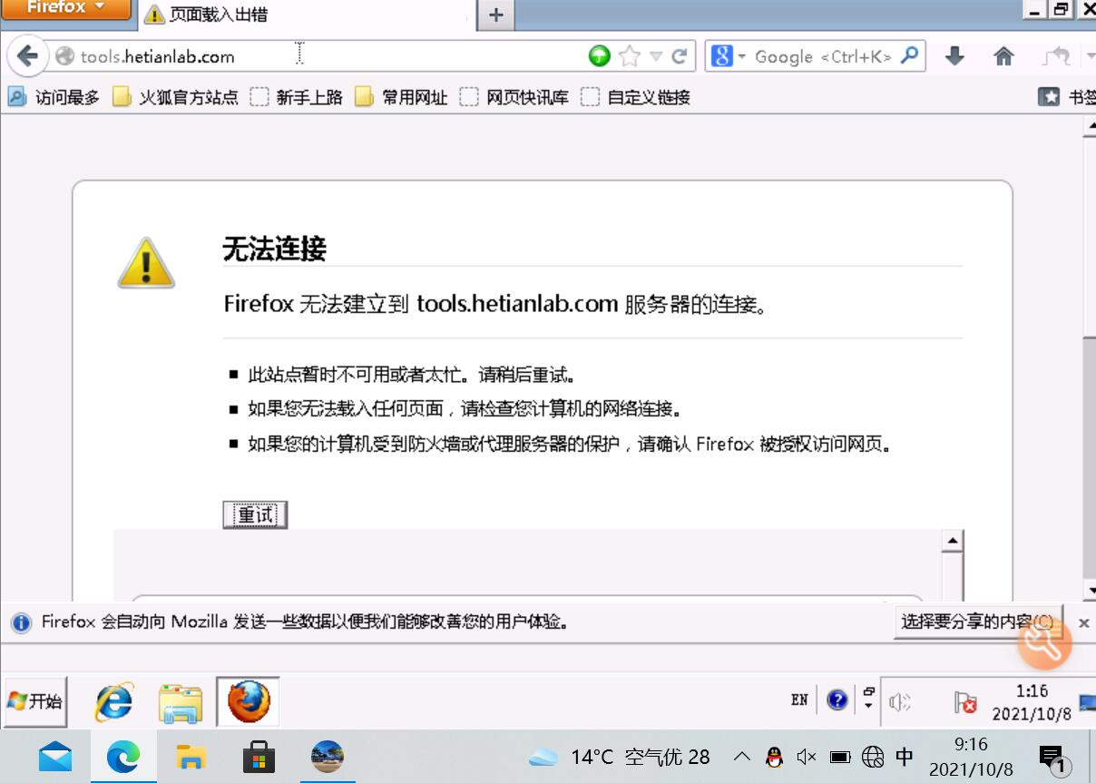The height and width of the screenshot is (783, 1096).
Task: Go to home page icon
Action: click(x=1003, y=56)
